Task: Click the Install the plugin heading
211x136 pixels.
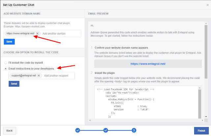Action: [105, 73]
